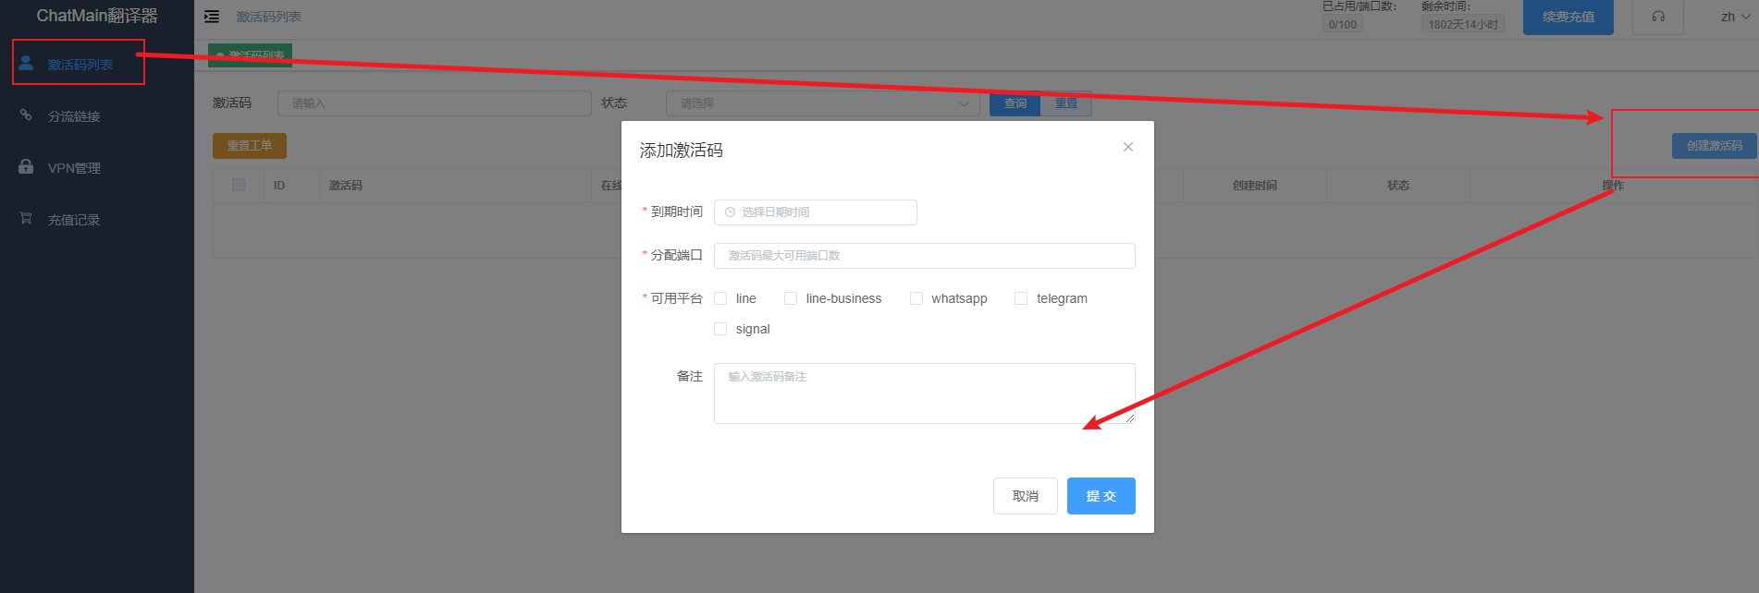Open the 状态 请选择 dropdown
The height and width of the screenshot is (593, 1759).
click(822, 103)
